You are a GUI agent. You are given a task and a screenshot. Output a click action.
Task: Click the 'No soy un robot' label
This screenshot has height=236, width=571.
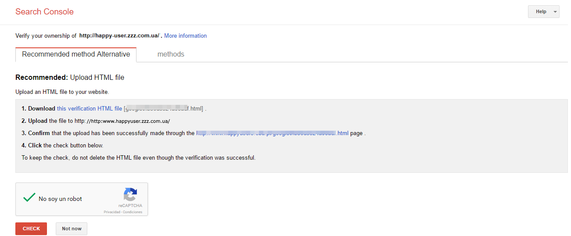pyautogui.click(x=60, y=199)
